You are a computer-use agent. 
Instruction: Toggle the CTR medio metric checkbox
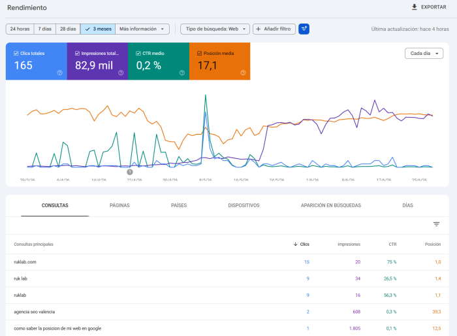tap(138, 54)
